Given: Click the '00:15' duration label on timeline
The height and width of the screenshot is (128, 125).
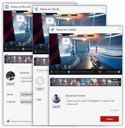Looking at the screenshot, I should pyautogui.click(x=115, y=79).
